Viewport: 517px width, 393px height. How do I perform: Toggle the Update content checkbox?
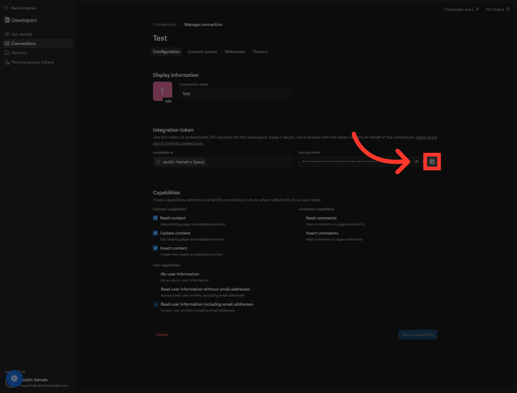coord(155,233)
